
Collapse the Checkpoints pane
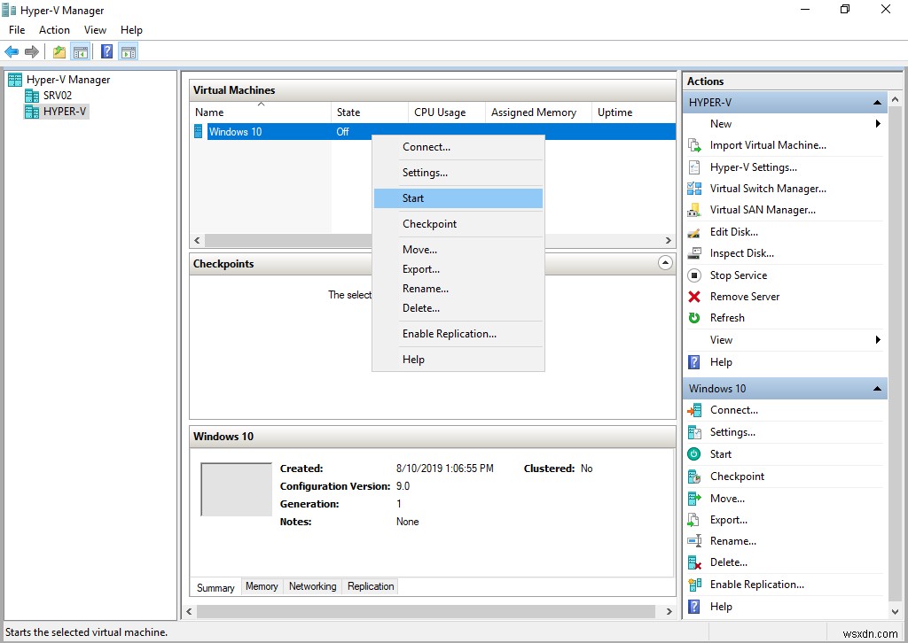click(665, 263)
